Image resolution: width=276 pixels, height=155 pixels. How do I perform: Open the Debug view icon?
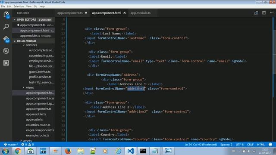[x=6, y=51]
